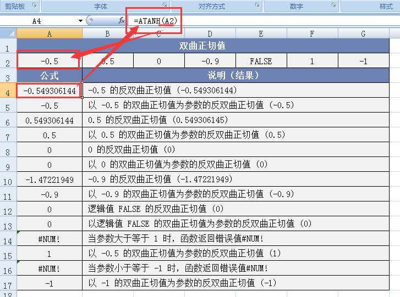Click description '逻辑值 FALSE 的反双曲正切值 (0)'
The width and height of the screenshot is (400, 297).
pos(235,209)
